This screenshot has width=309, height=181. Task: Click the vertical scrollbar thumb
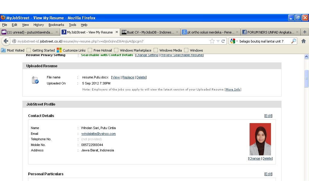click(306, 78)
